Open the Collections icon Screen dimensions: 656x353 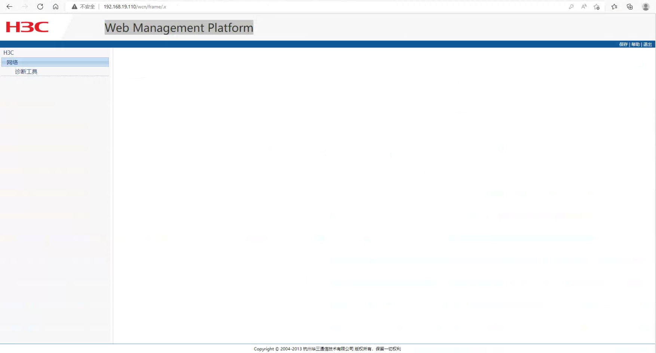pos(630,7)
